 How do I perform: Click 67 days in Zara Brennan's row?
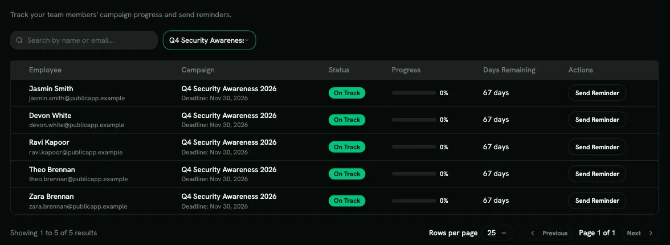(x=496, y=201)
